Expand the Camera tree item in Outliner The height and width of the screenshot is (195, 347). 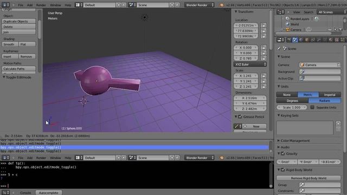point(282,29)
